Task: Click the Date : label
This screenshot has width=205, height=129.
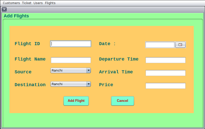Action: (x=107, y=44)
